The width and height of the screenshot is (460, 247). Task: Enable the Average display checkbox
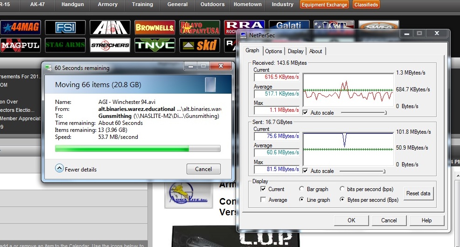click(x=263, y=199)
